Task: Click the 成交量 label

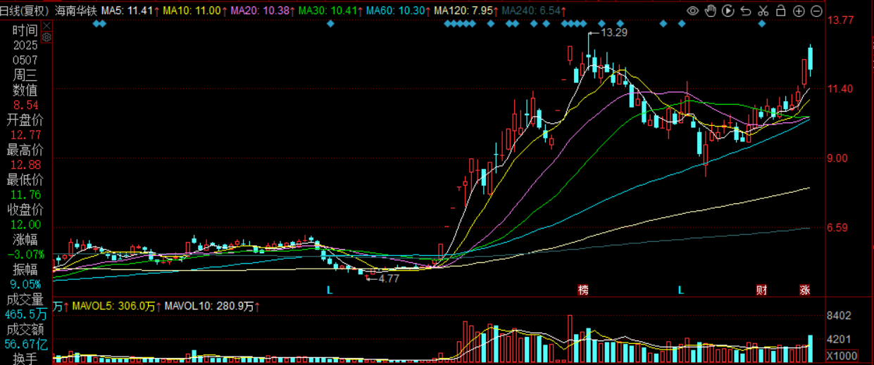Action: [25, 299]
